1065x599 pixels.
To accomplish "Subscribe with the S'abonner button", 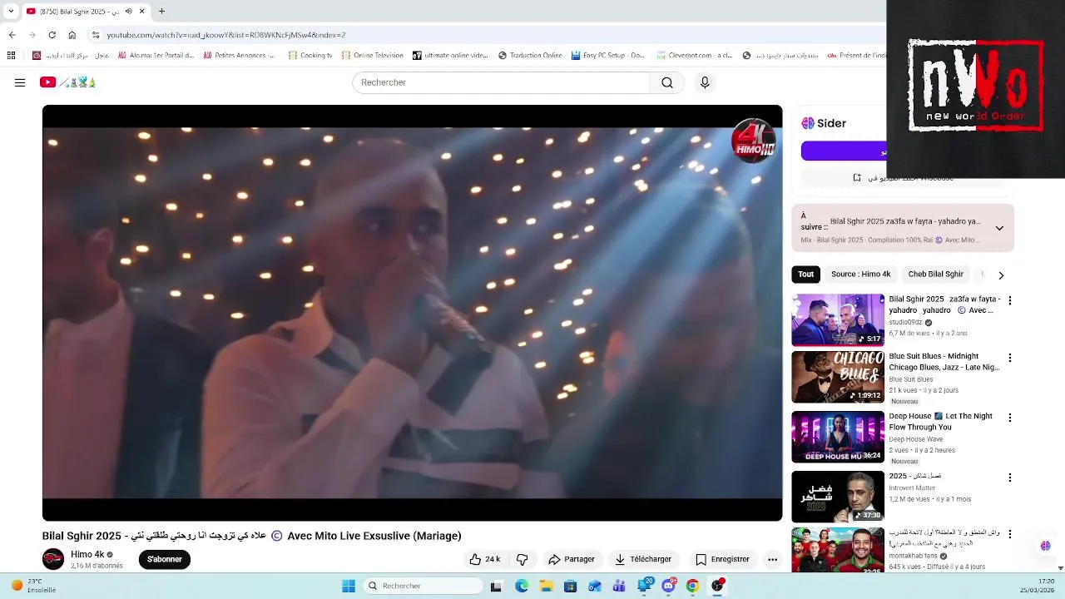I will [x=165, y=559].
